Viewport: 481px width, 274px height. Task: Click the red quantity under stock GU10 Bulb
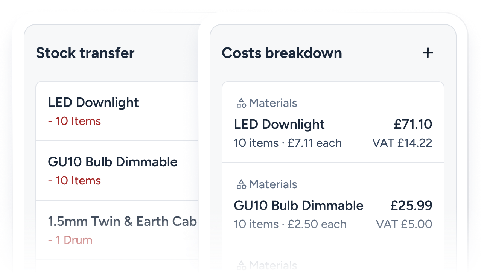[x=75, y=181]
